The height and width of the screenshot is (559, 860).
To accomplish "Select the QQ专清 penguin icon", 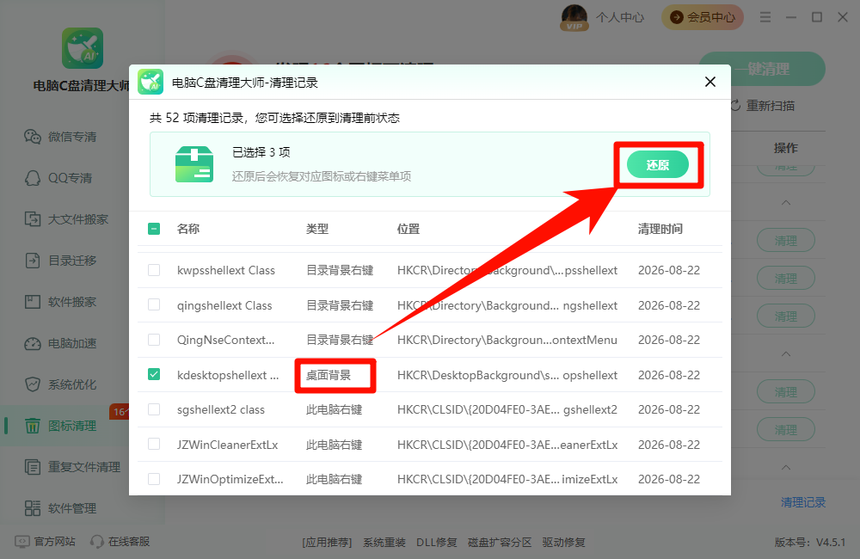I will pyautogui.click(x=33, y=178).
